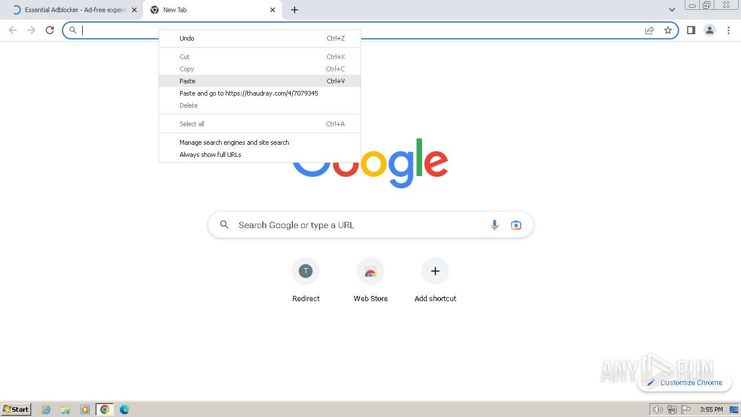Close the Essential Adblocker tab
Image resolution: width=741 pixels, height=417 pixels.
click(134, 10)
